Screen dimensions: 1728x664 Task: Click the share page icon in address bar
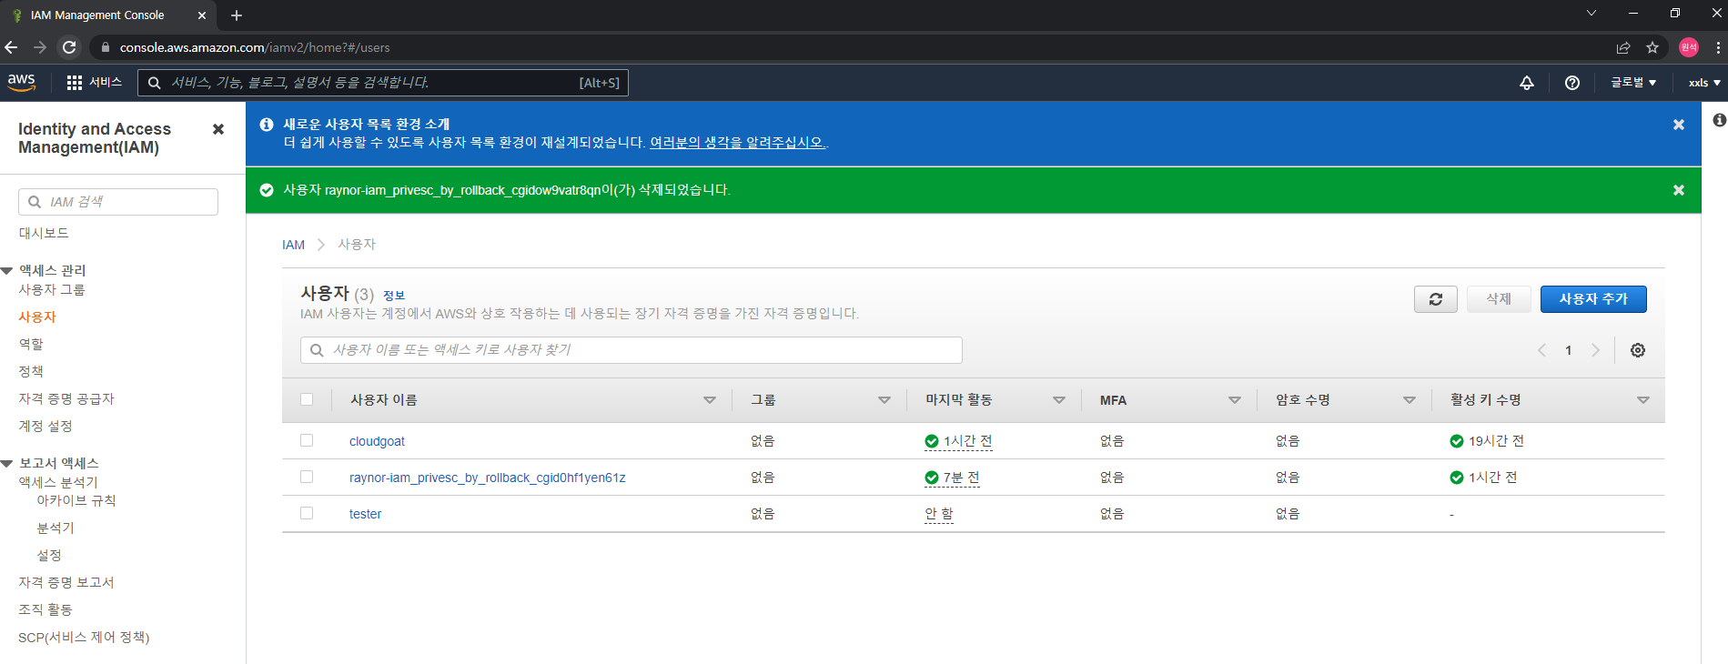click(x=1623, y=47)
